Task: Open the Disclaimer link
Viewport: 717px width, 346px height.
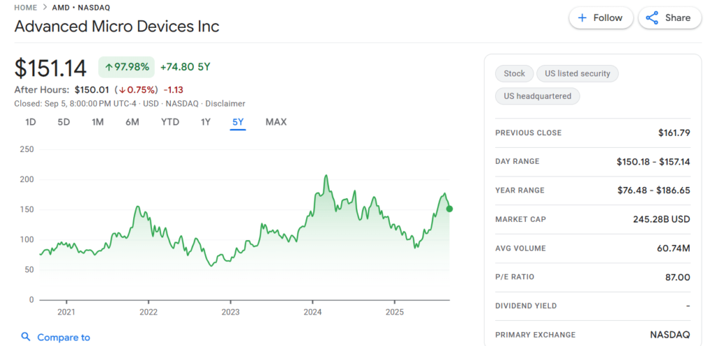Action: (225, 104)
